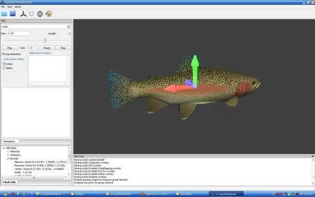Click log line 'Parsing script Example-CubeMapping.overlay'
Image resolution: width=315 pixels, height=197 pixels.
click(x=97, y=168)
